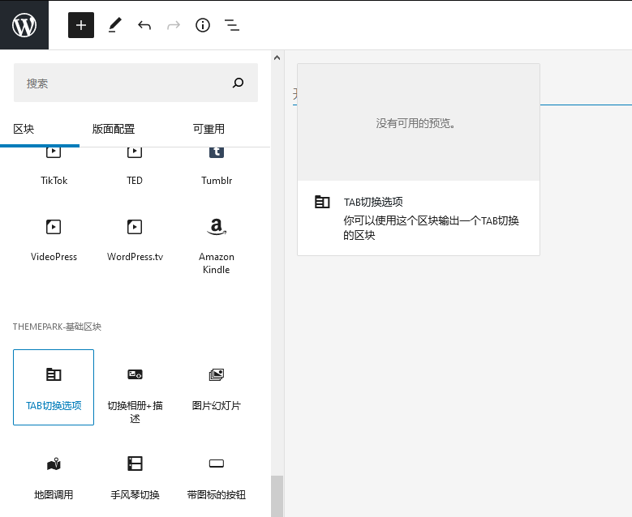Open the 可重用 tab
Image resolution: width=632 pixels, height=517 pixels.
click(x=209, y=129)
